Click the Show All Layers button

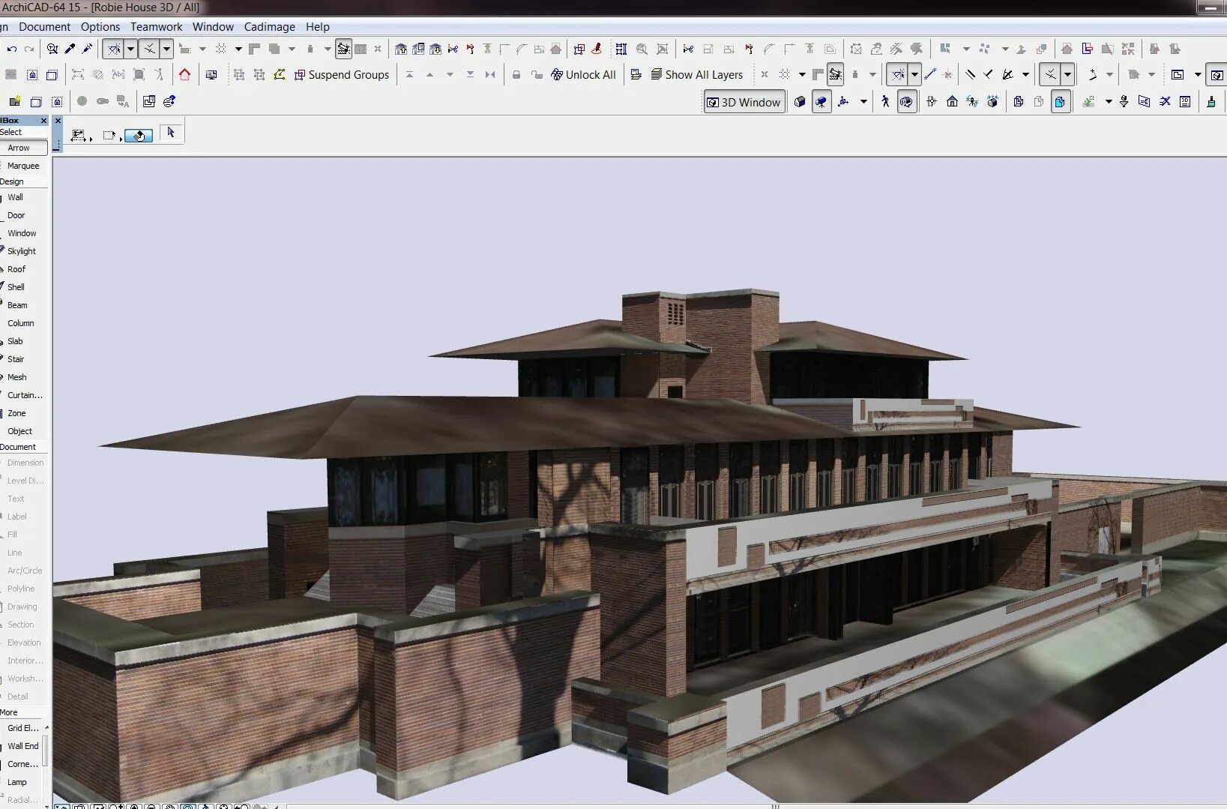point(697,74)
